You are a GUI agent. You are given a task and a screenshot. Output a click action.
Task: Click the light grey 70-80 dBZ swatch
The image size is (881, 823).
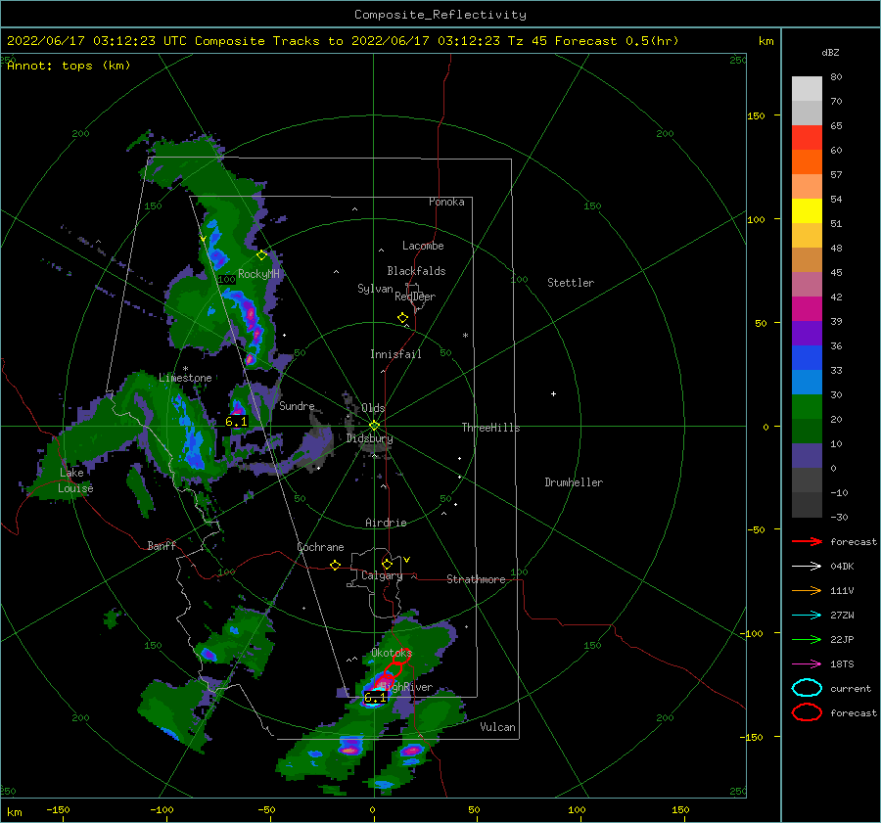[807, 89]
